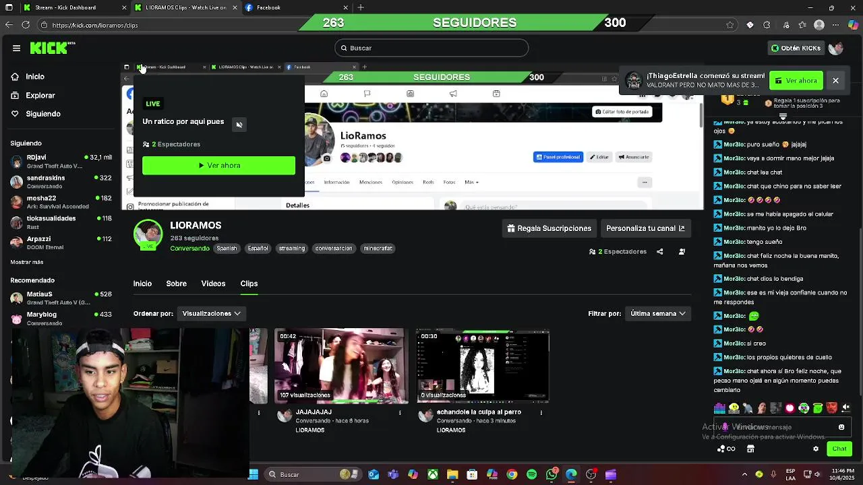863x485 pixels.
Task: Open user avatar menu in Kick header
Action: (836, 48)
